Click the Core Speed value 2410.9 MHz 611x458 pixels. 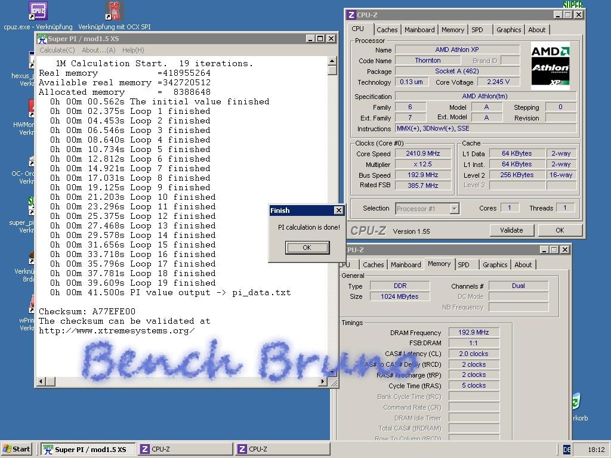click(423, 153)
